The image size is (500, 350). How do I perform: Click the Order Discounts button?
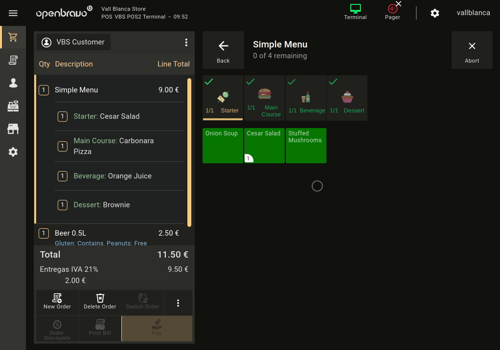point(57,329)
